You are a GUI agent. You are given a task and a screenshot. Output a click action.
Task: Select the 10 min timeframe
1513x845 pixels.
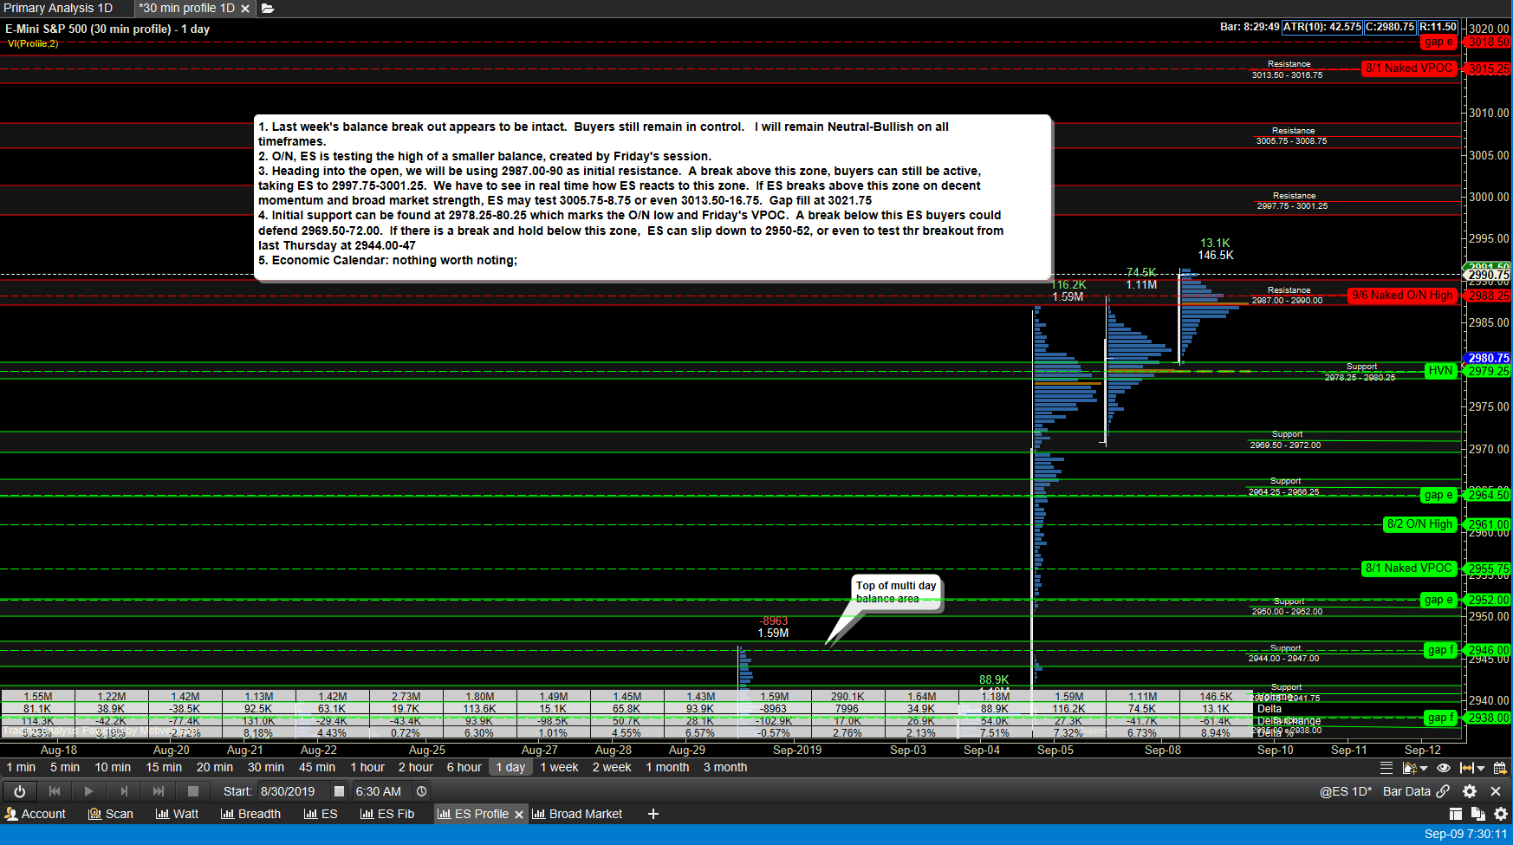tap(113, 767)
